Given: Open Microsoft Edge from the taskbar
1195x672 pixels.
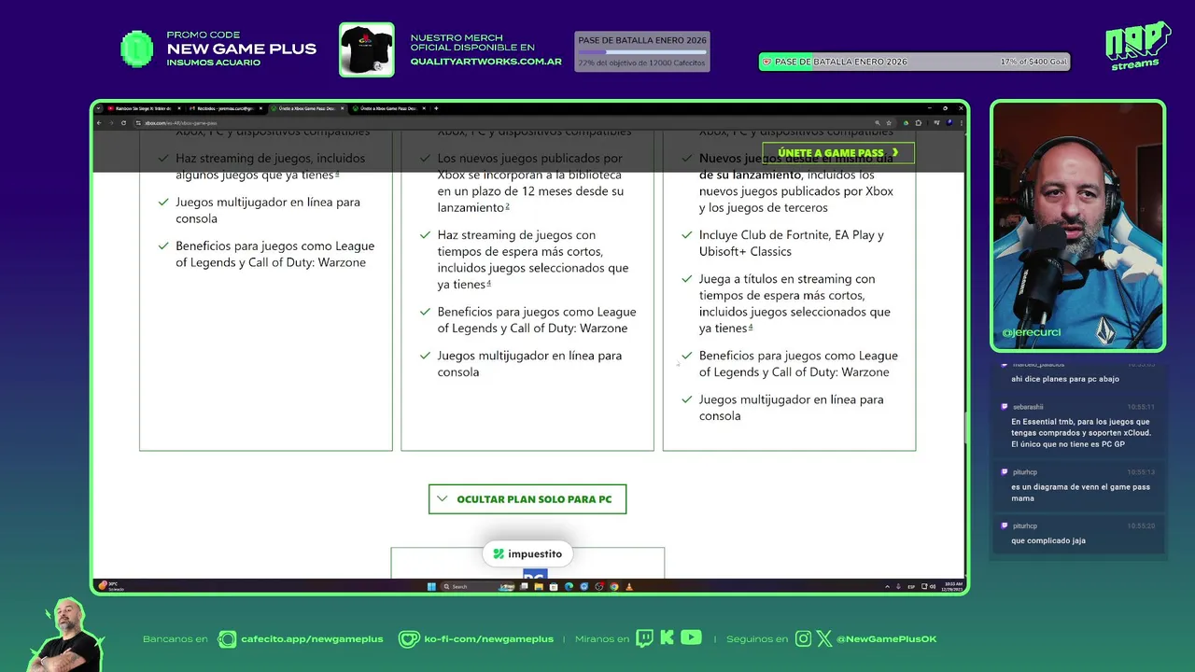Looking at the screenshot, I should tap(569, 586).
